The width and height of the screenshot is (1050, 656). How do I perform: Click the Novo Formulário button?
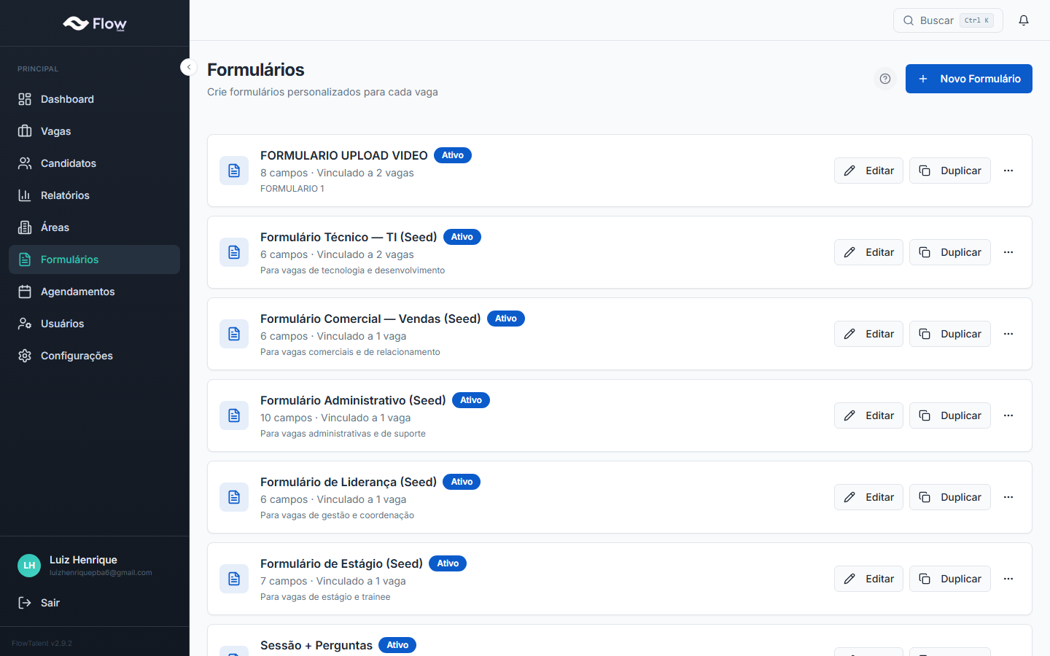[x=968, y=79]
